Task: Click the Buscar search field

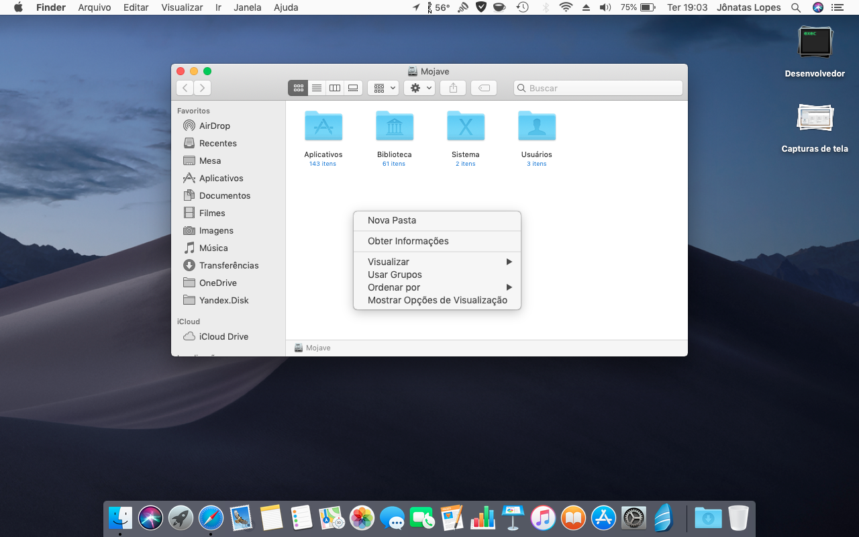Action: pos(598,88)
